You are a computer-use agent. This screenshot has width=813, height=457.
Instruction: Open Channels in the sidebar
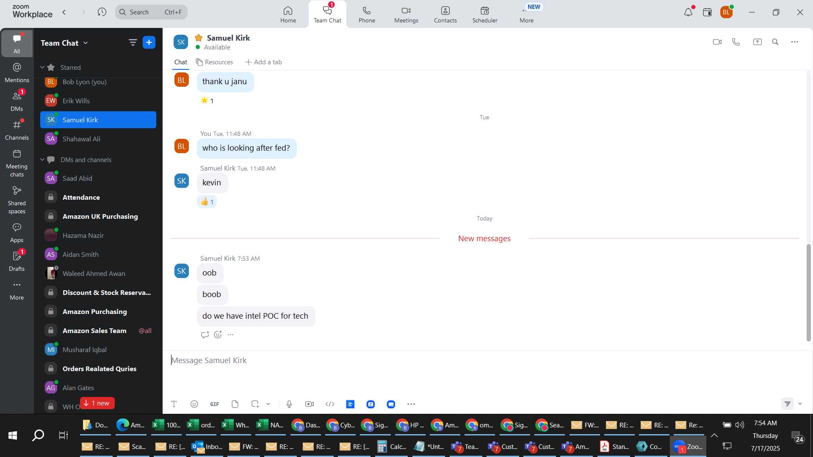pos(17,130)
